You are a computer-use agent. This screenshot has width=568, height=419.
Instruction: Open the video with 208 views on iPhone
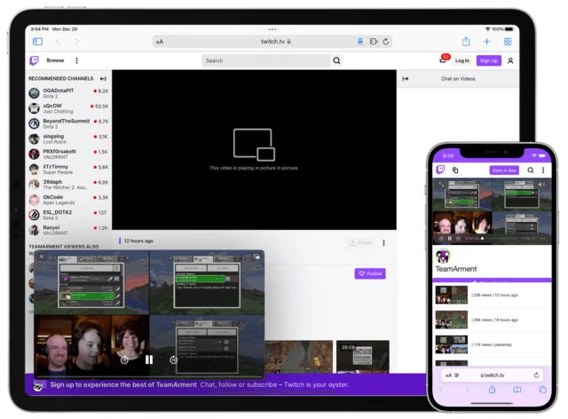pyautogui.click(x=493, y=295)
